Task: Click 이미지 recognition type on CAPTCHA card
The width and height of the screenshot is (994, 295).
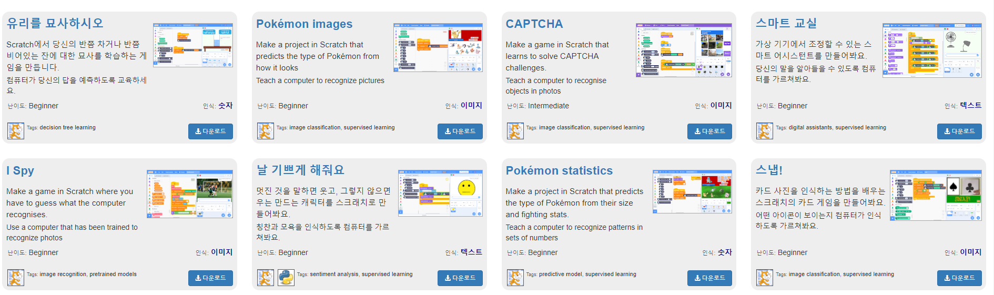Action: pos(721,106)
